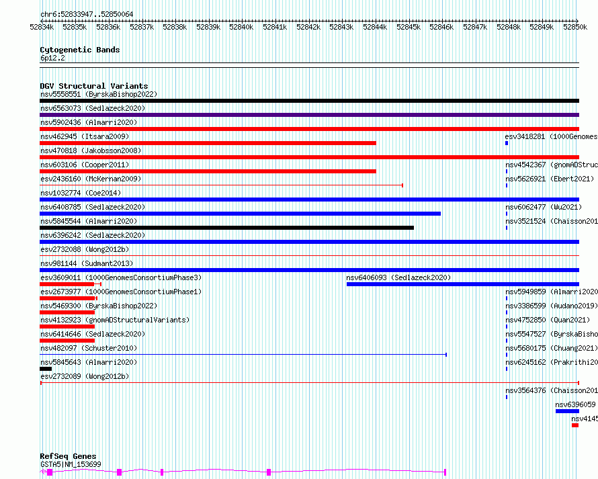The image size is (598, 479).
Task: Click the black nsv5845544 variant bar
Action: [x=226, y=228]
